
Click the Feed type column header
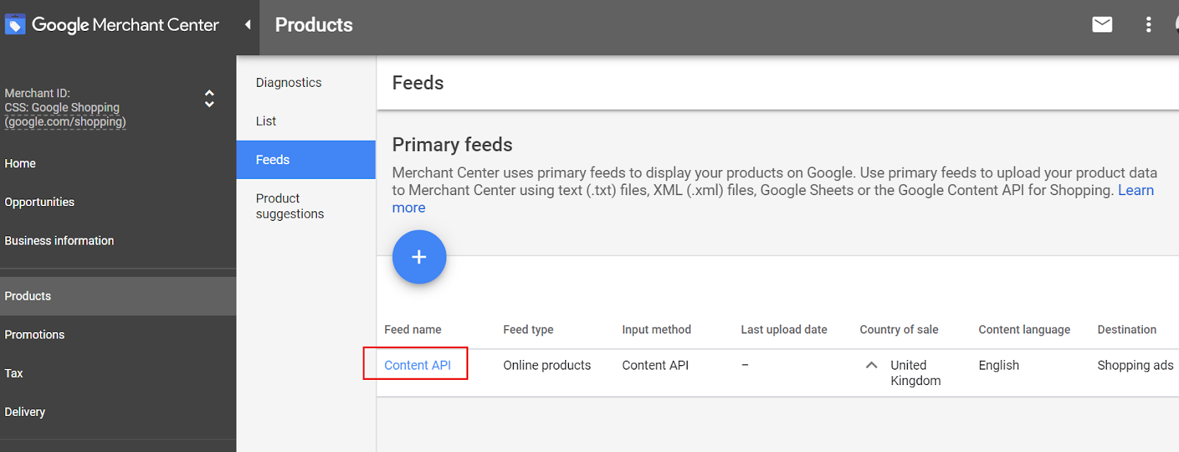click(528, 330)
